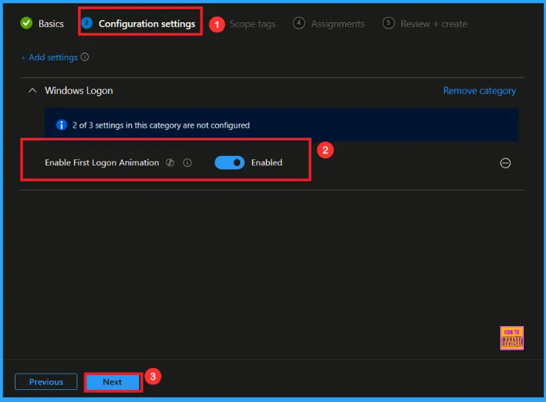The image size is (546, 402).
Task: Remove the setting using the minus circle icon
Action: coord(506,163)
